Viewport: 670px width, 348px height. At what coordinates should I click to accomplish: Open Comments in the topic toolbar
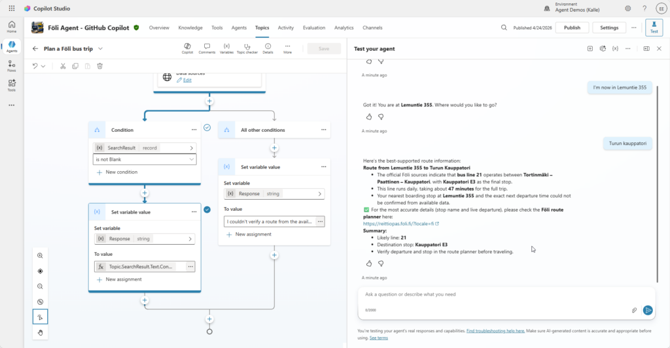(x=207, y=48)
